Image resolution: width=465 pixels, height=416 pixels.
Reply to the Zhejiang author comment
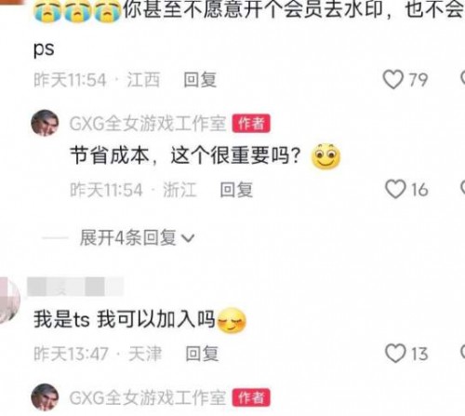pyautogui.click(x=236, y=190)
